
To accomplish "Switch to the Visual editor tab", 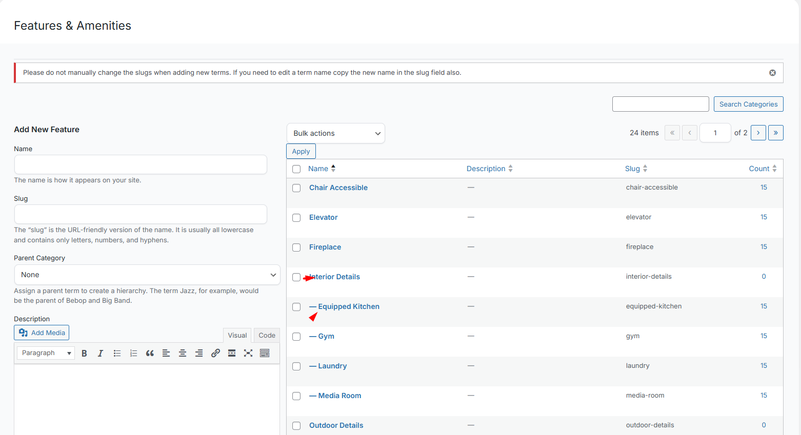I will [x=237, y=336].
